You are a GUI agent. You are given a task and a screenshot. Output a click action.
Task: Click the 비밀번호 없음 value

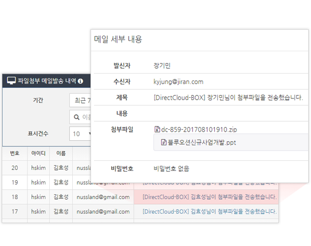click(x=171, y=169)
